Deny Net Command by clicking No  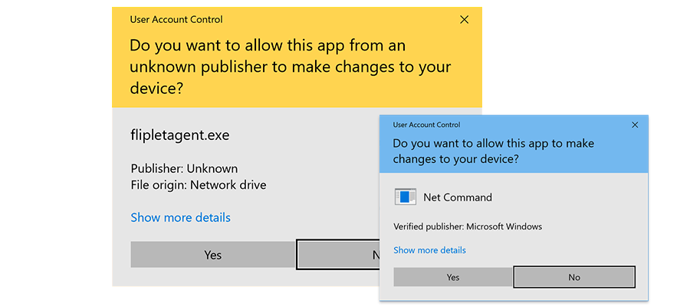574,277
